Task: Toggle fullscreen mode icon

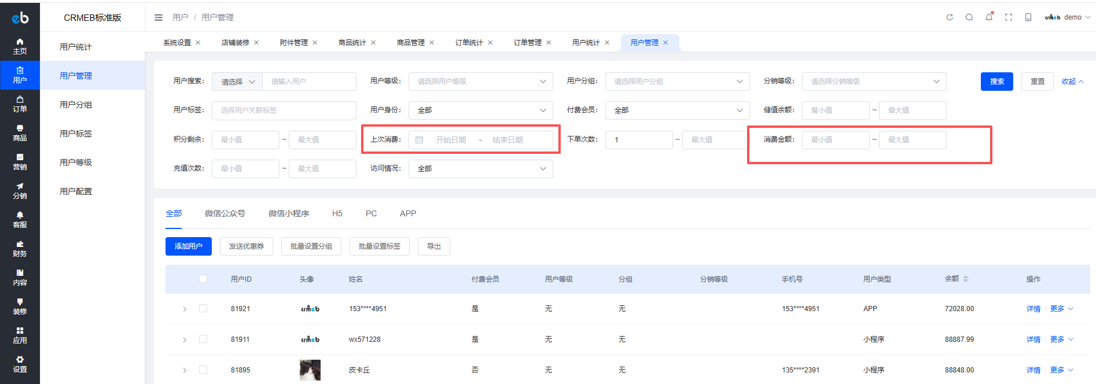Action: (x=1009, y=17)
